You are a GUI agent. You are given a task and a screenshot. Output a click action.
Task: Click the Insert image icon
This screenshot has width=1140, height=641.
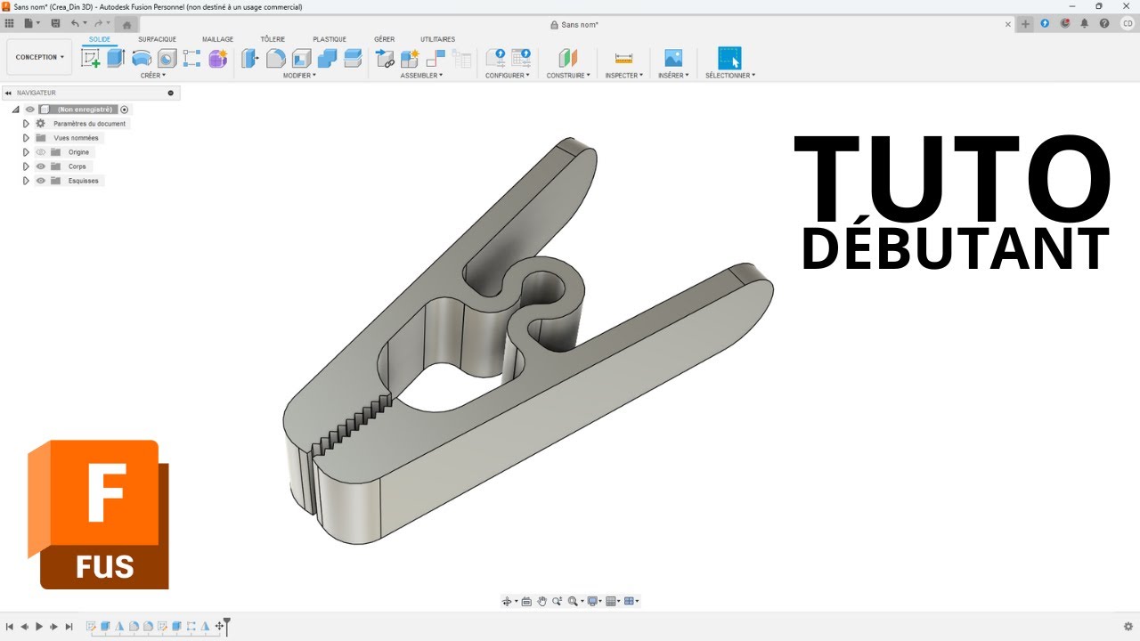click(x=673, y=59)
